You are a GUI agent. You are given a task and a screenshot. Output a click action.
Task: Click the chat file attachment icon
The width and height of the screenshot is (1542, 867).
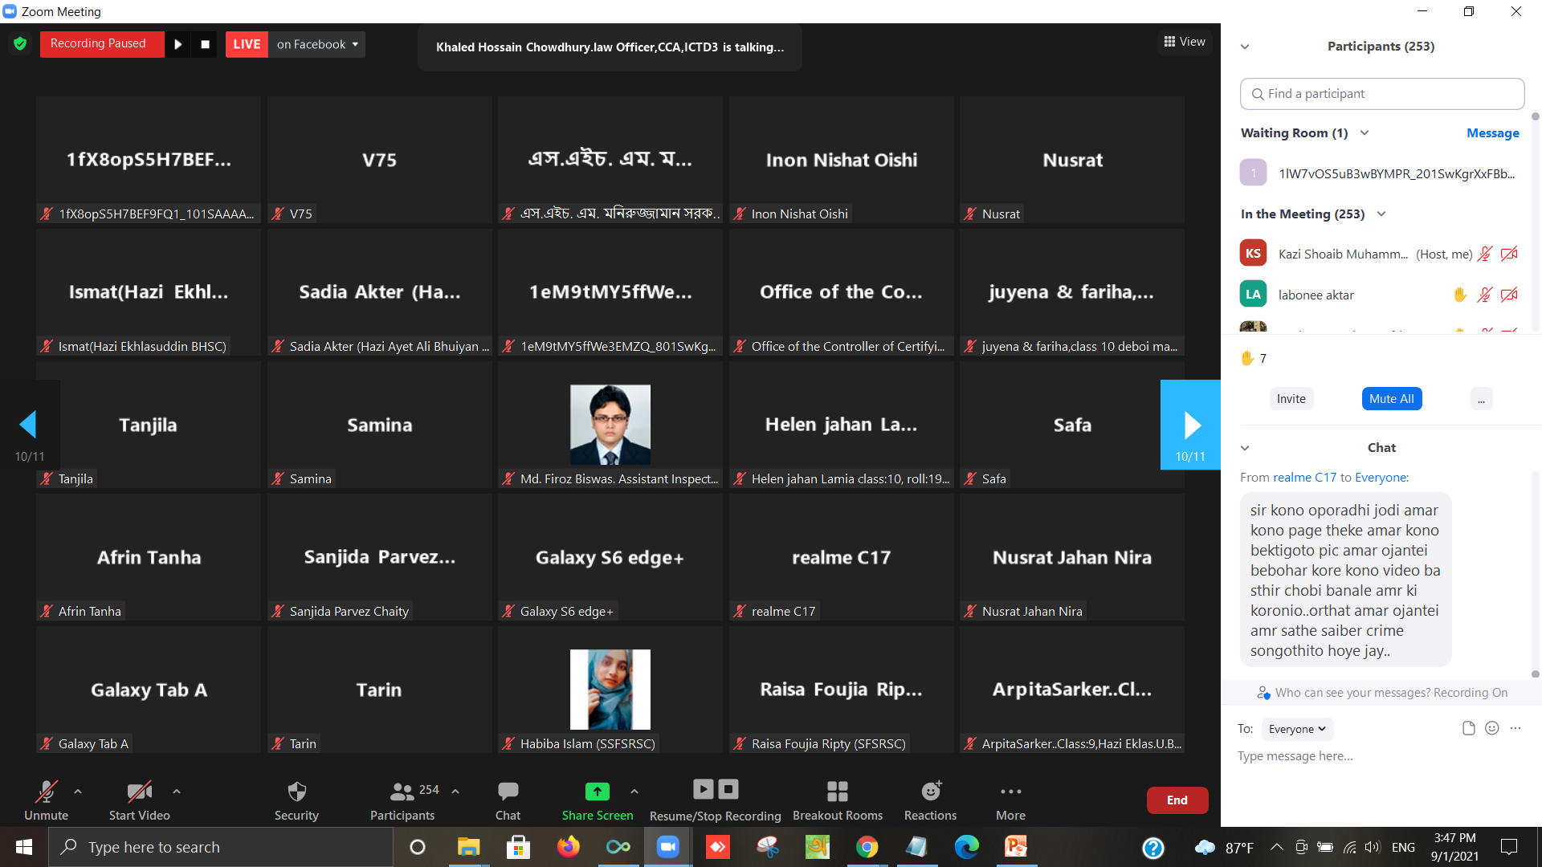click(x=1468, y=728)
